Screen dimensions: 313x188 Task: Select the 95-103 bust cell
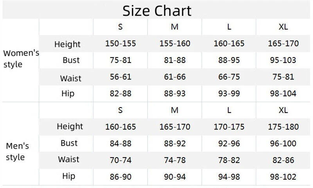tap(283, 60)
